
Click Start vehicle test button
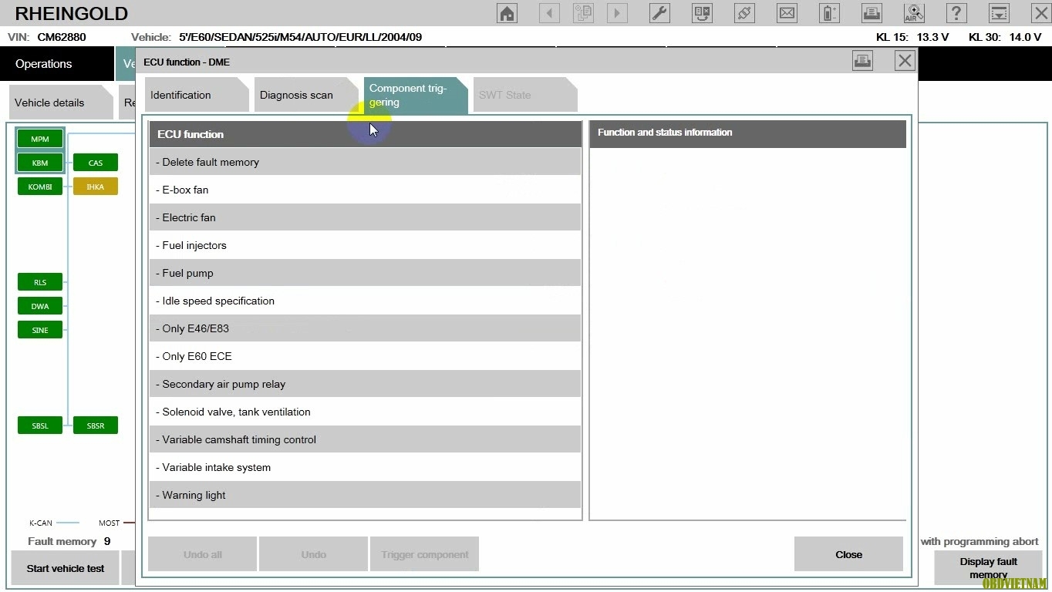66,568
